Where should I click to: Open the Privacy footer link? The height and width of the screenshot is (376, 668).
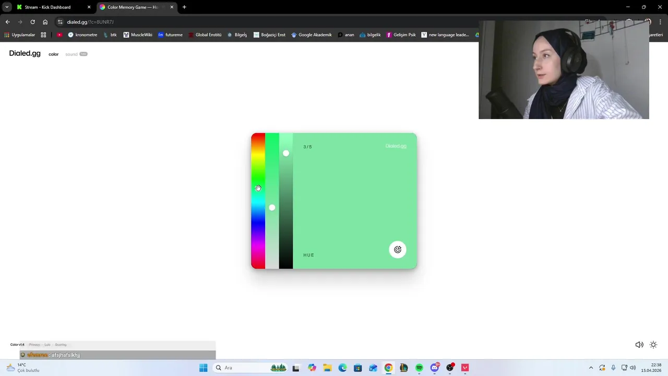tap(34, 345)
